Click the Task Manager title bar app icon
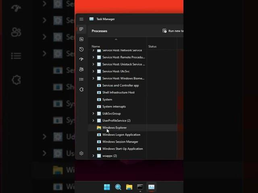 click(92, 19)
